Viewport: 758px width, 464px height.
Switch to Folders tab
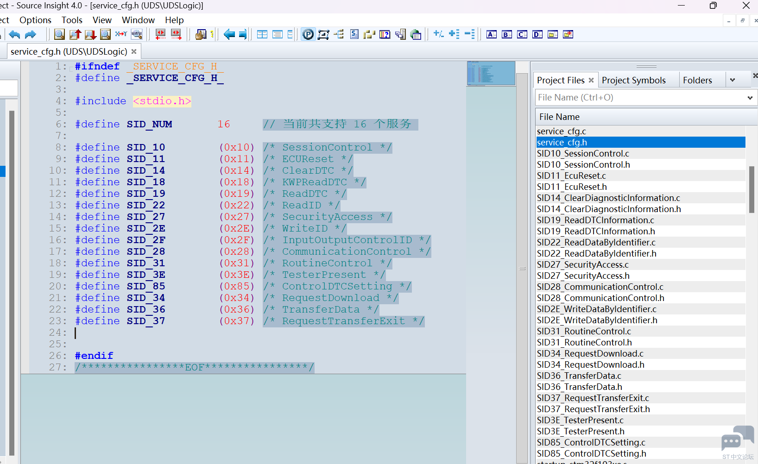click(697, 80)
